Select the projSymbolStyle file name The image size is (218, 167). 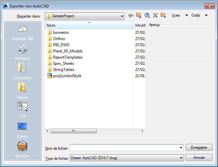tap(67, 76)
